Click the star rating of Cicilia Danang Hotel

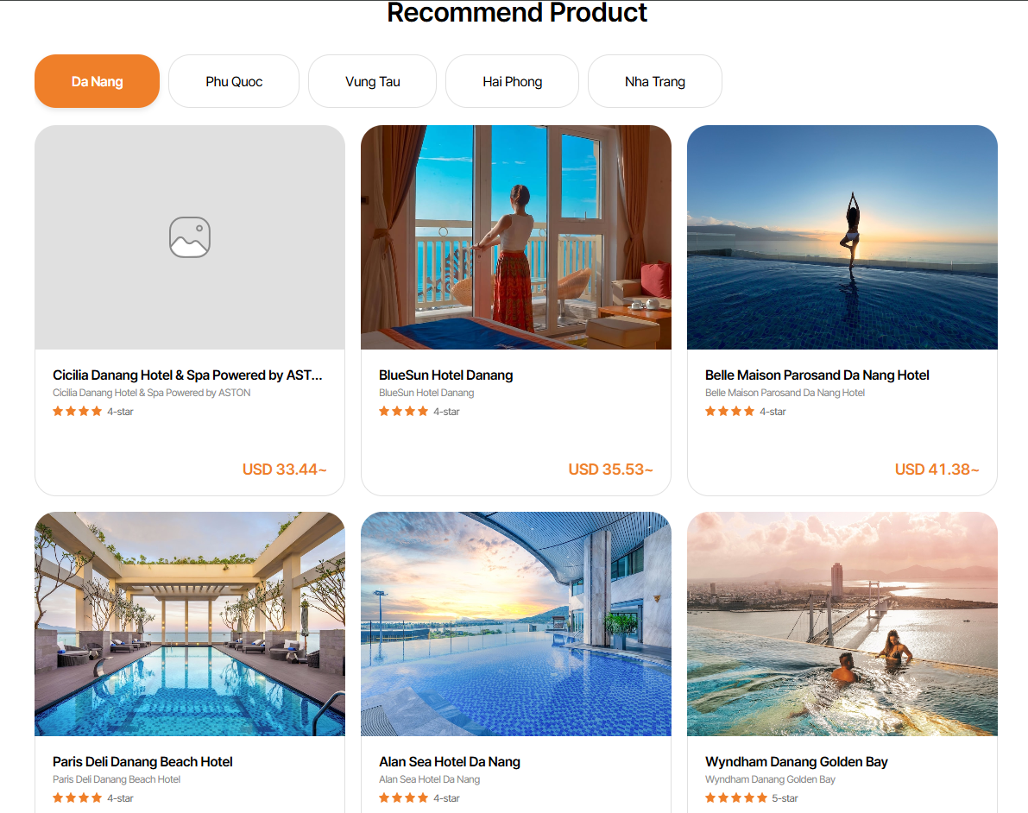click(x=78, y=412)
